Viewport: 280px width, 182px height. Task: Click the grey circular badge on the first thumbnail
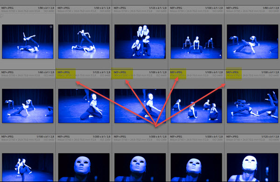tap(51, 27)
